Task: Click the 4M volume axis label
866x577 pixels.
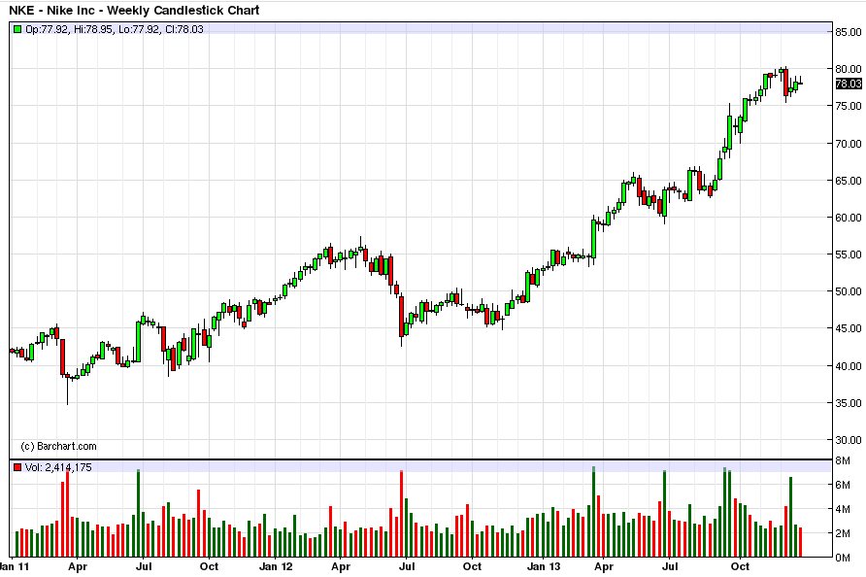Action: point(843,509)
